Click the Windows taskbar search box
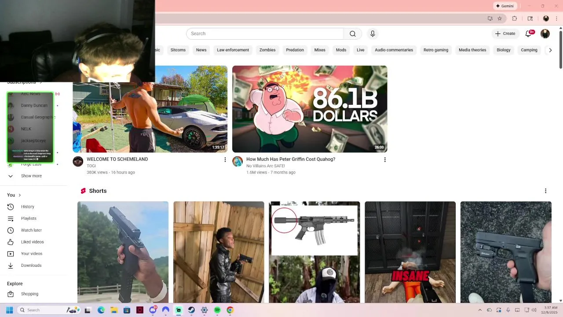Image resolution: width=563 pixels, height=317 pixels. click(x=49, y=310)
